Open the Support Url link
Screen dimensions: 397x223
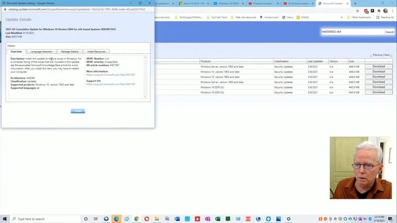tap(110, 84)
